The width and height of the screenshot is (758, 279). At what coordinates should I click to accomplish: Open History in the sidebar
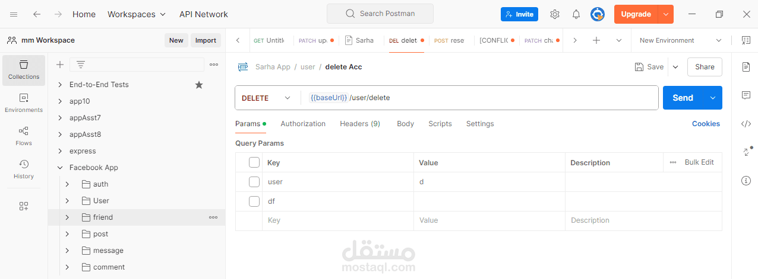click(x=24, y=169)
